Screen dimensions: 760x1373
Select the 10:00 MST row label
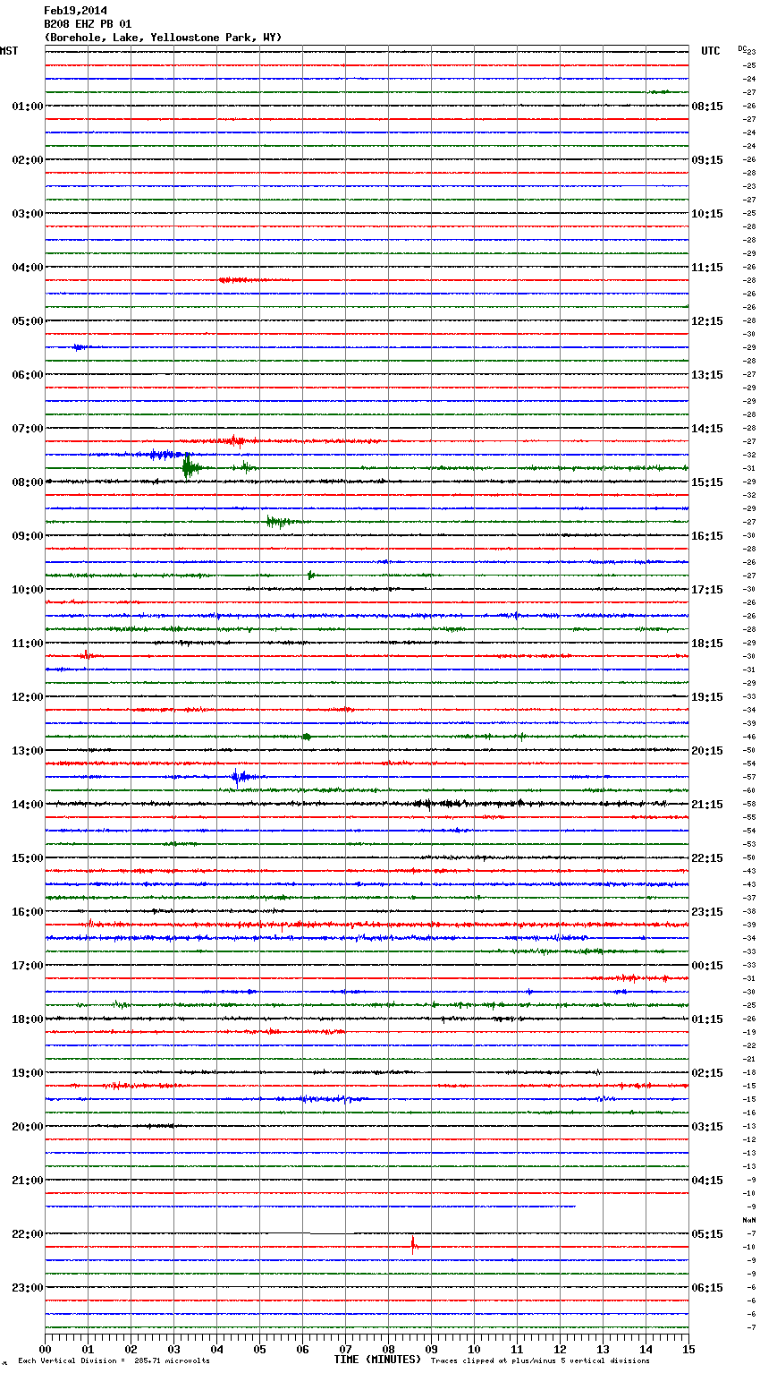click(x=28, y=590)
